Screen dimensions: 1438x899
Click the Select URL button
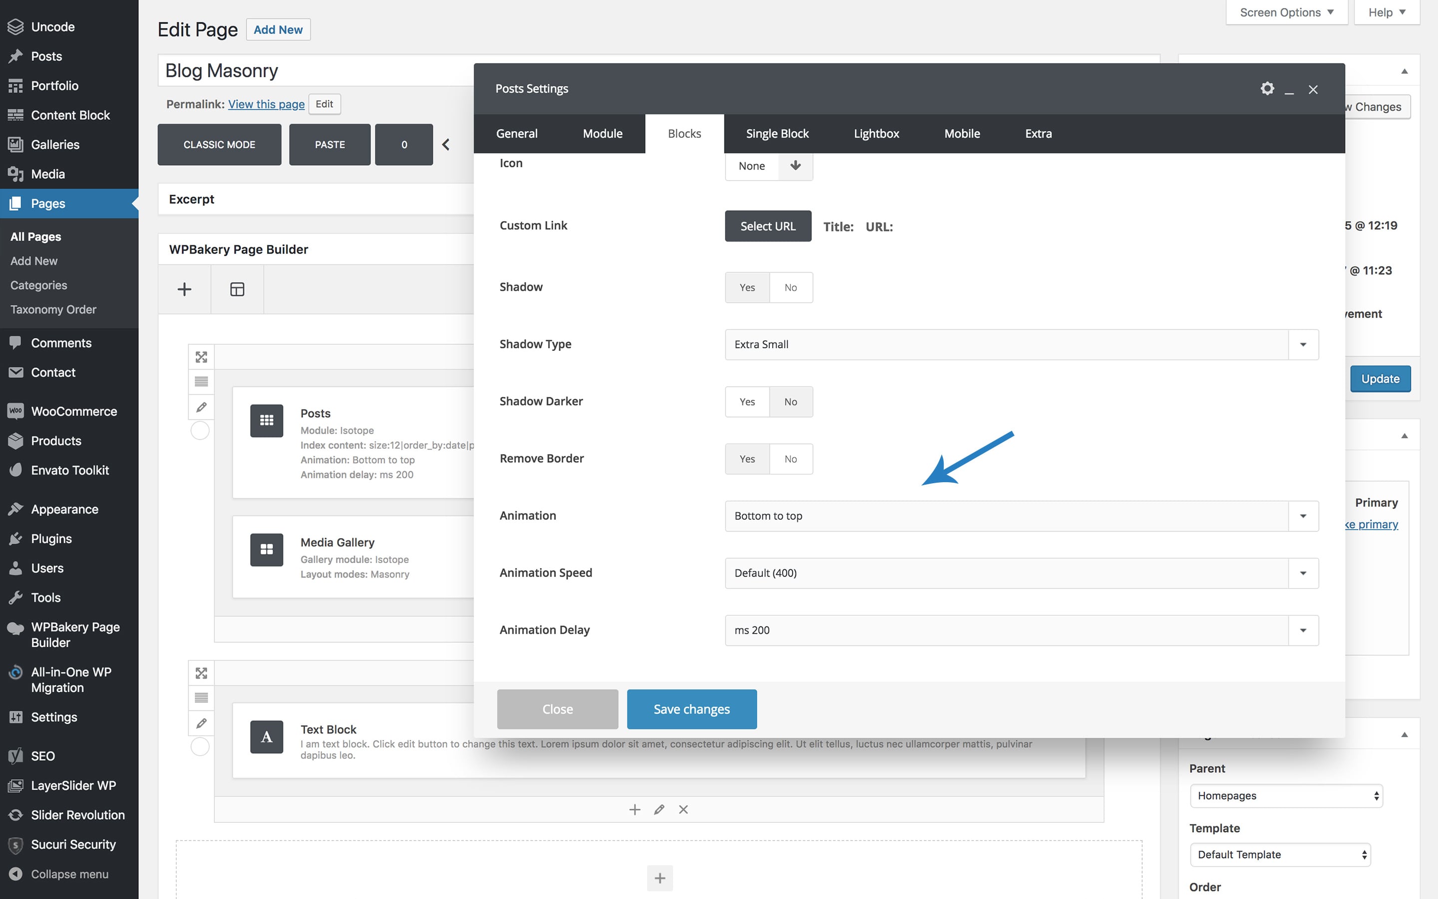point(767,226)
